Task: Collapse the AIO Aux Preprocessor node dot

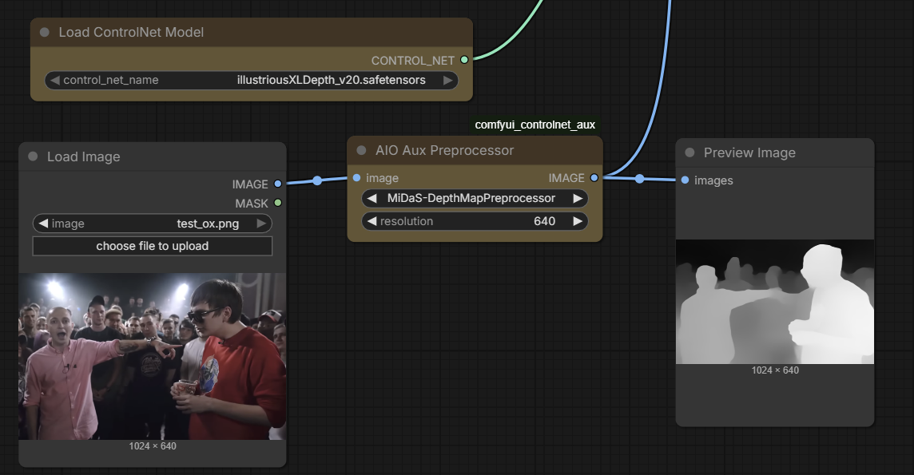Action: pyautogui.click(x=361, y=150)
